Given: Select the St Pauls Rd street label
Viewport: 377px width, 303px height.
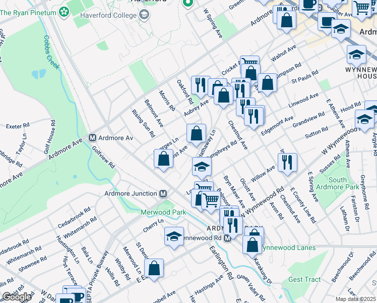Looking at the screenshot, I should coord(305,77).
